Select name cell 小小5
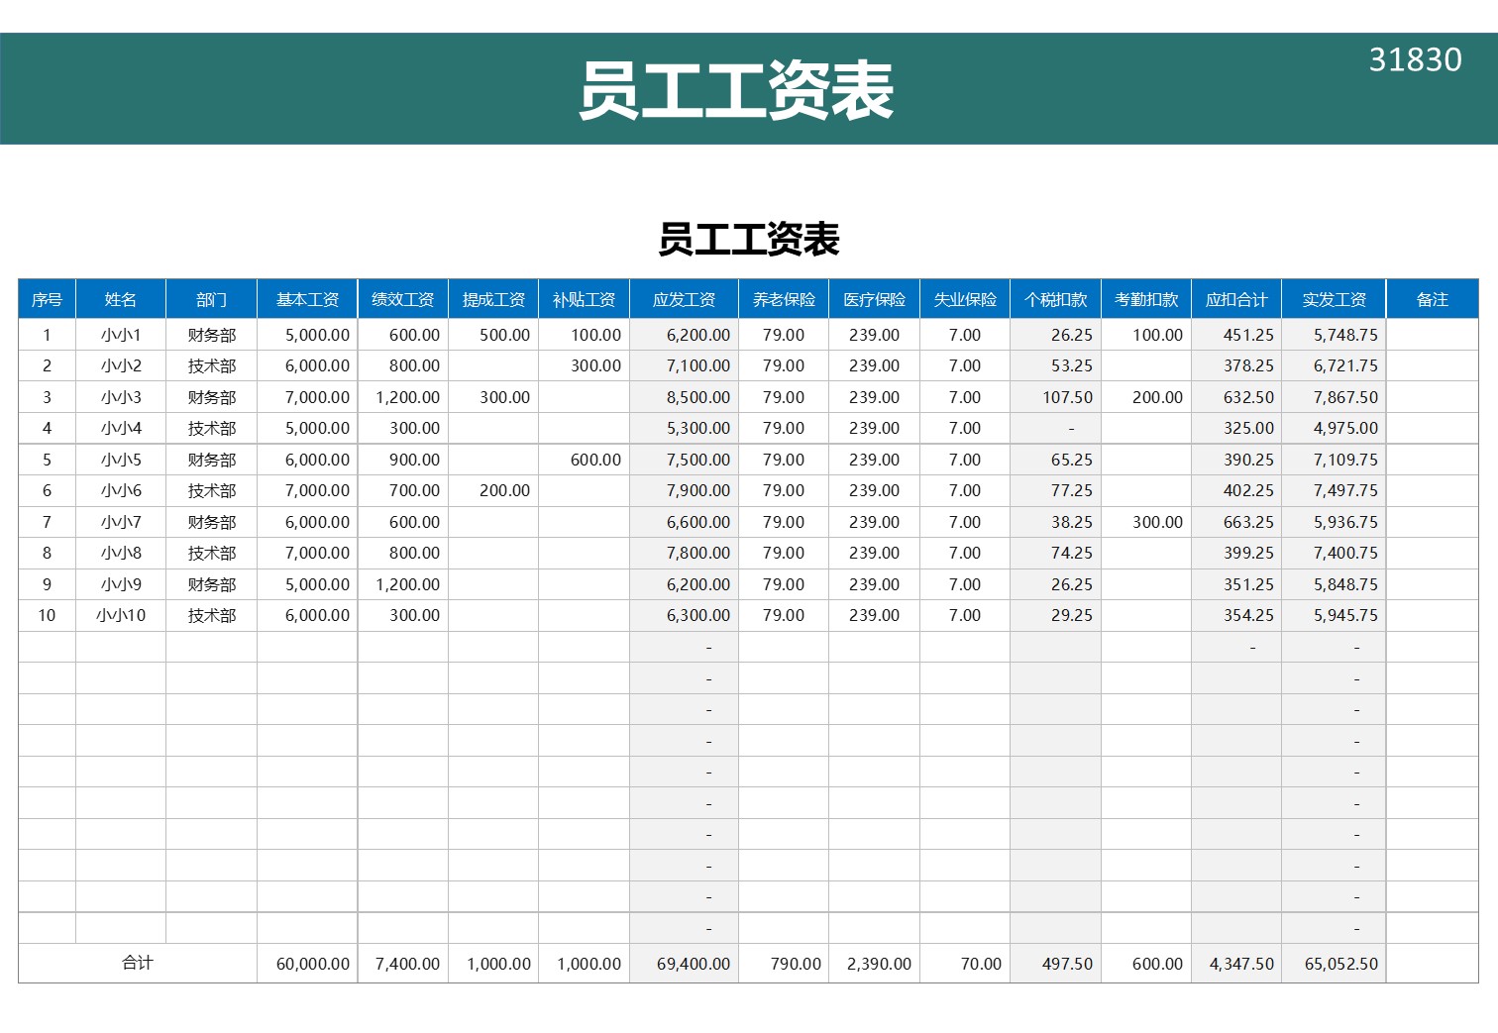This screenshot has height=1033, width=1498. (121, 460)
